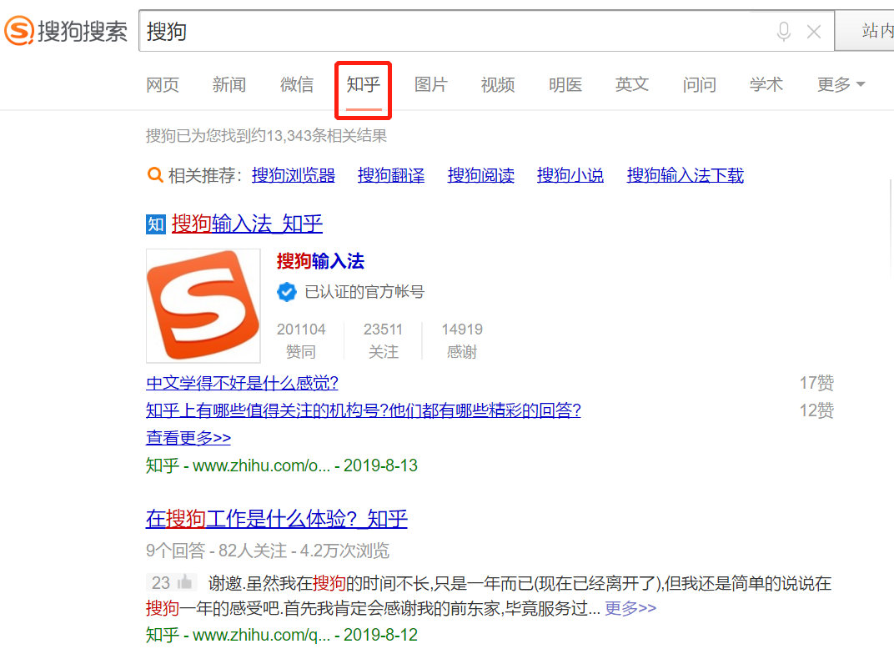Viewport: 894px width, 664px height.
Task: Click the Sogou Search logo
Action: (67, 32)
